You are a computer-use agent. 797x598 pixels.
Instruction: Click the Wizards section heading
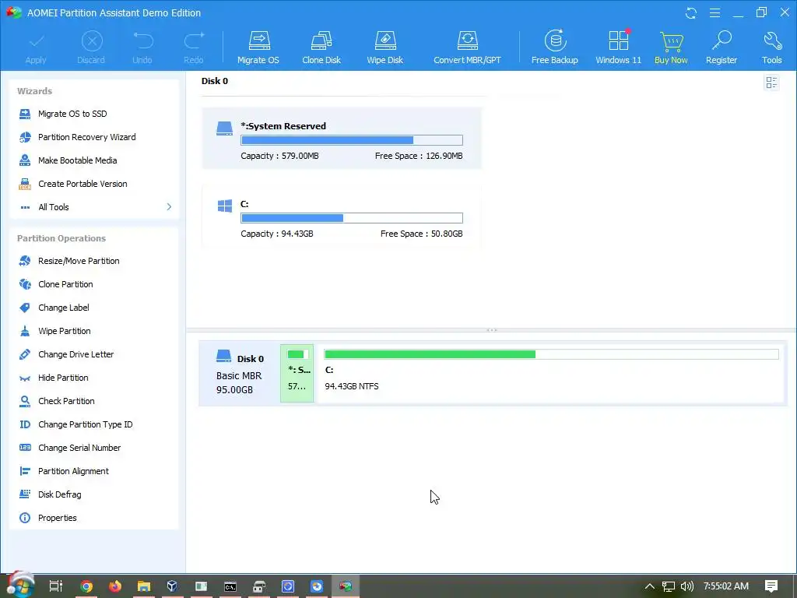(x=34, y=92)
